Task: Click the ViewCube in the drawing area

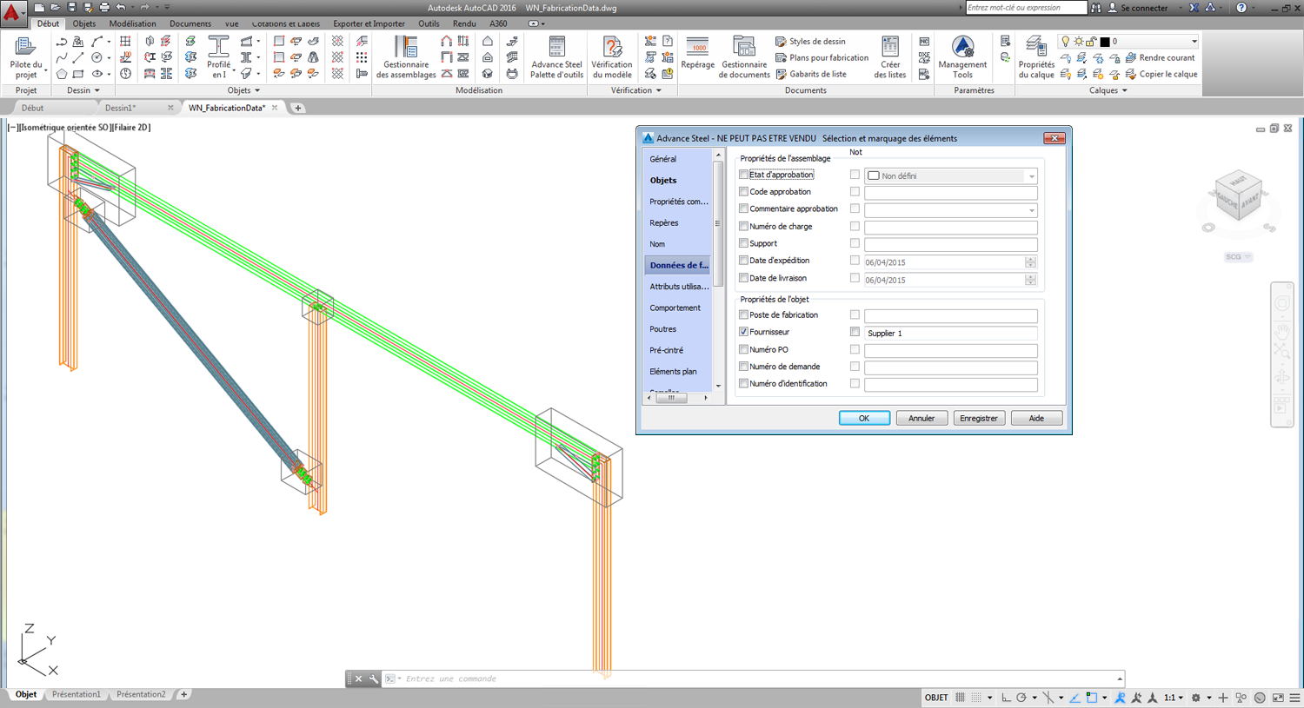Action: tap(1238, 195)
